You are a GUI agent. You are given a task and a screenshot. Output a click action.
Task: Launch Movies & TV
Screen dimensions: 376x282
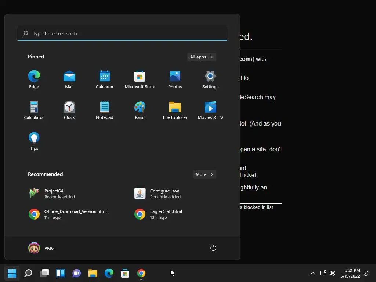(x=210, y=110)
